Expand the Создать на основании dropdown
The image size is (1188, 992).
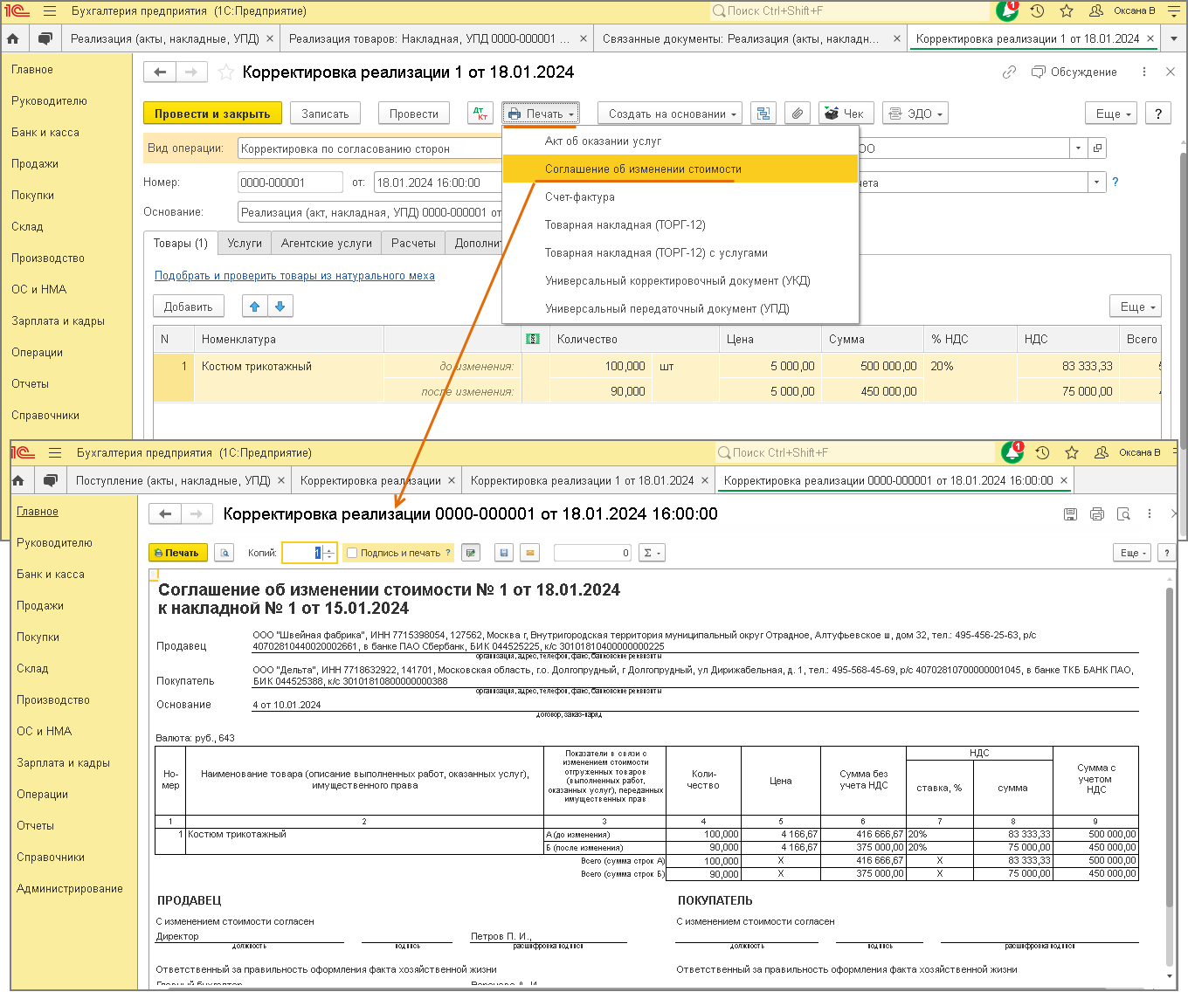[x=670, y=114]
